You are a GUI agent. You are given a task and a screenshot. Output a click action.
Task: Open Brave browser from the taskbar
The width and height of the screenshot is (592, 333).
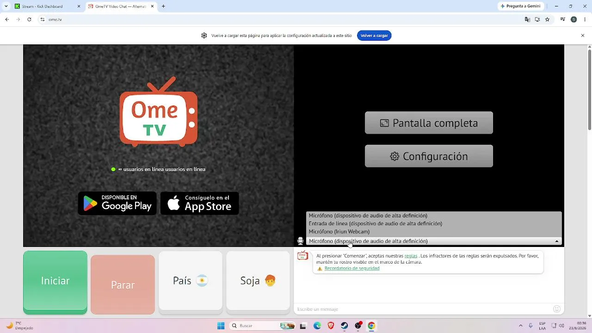pos(331,326)
